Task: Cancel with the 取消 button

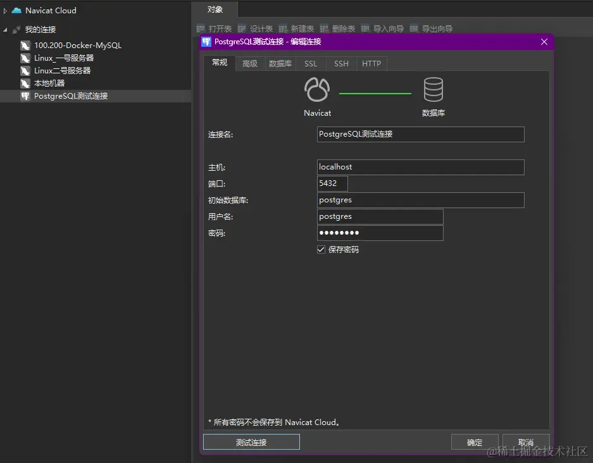Action: 526,442
